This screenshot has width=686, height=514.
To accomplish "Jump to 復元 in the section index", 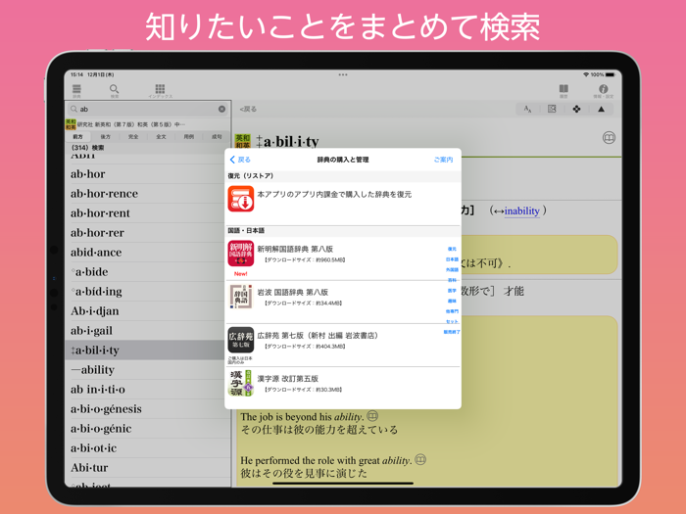I will (452, 249).
